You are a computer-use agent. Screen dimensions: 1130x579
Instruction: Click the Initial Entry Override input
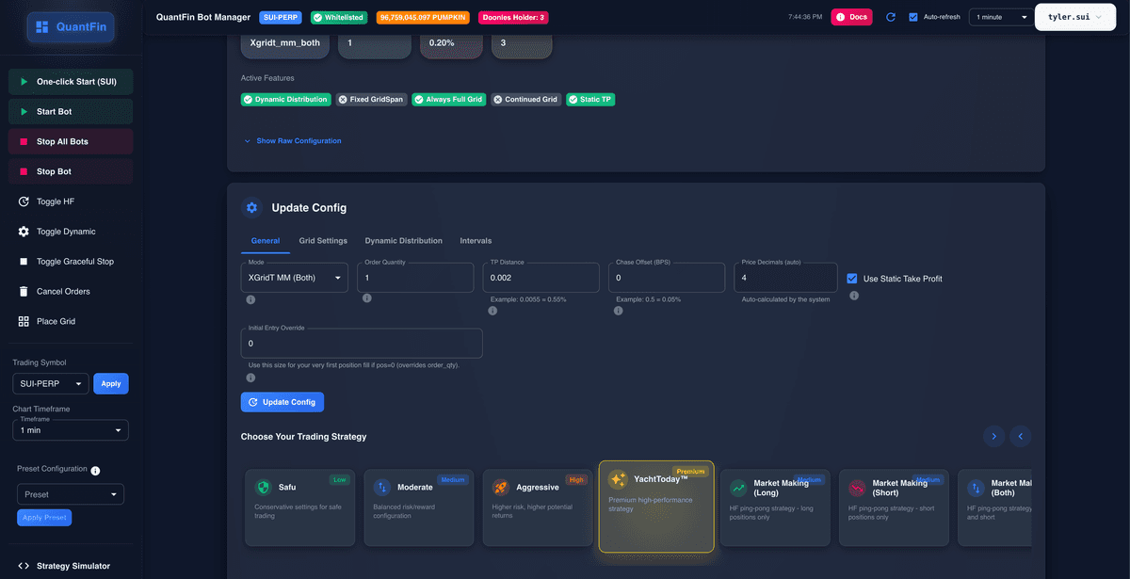[362, 344]
